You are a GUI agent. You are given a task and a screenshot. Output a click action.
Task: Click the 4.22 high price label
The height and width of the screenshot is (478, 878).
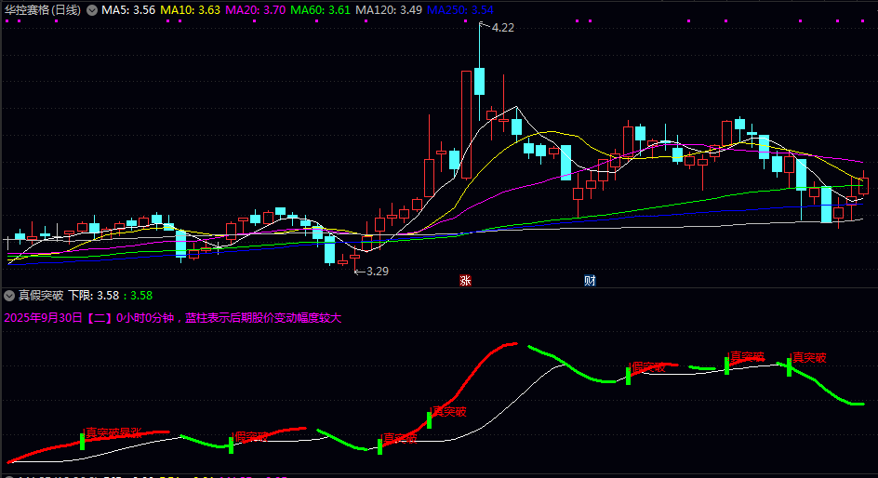click(502, 28)
